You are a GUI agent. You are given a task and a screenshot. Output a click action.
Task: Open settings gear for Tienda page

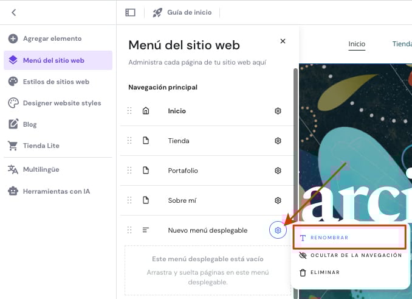(278, 141)
